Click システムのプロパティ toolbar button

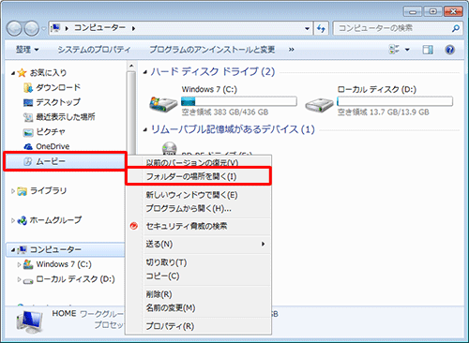94,50
